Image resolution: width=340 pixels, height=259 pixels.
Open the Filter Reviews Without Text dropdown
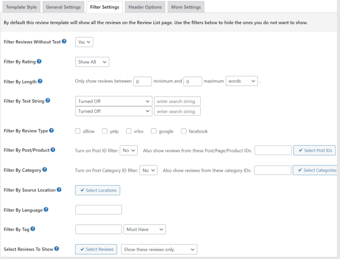point(84,42)
